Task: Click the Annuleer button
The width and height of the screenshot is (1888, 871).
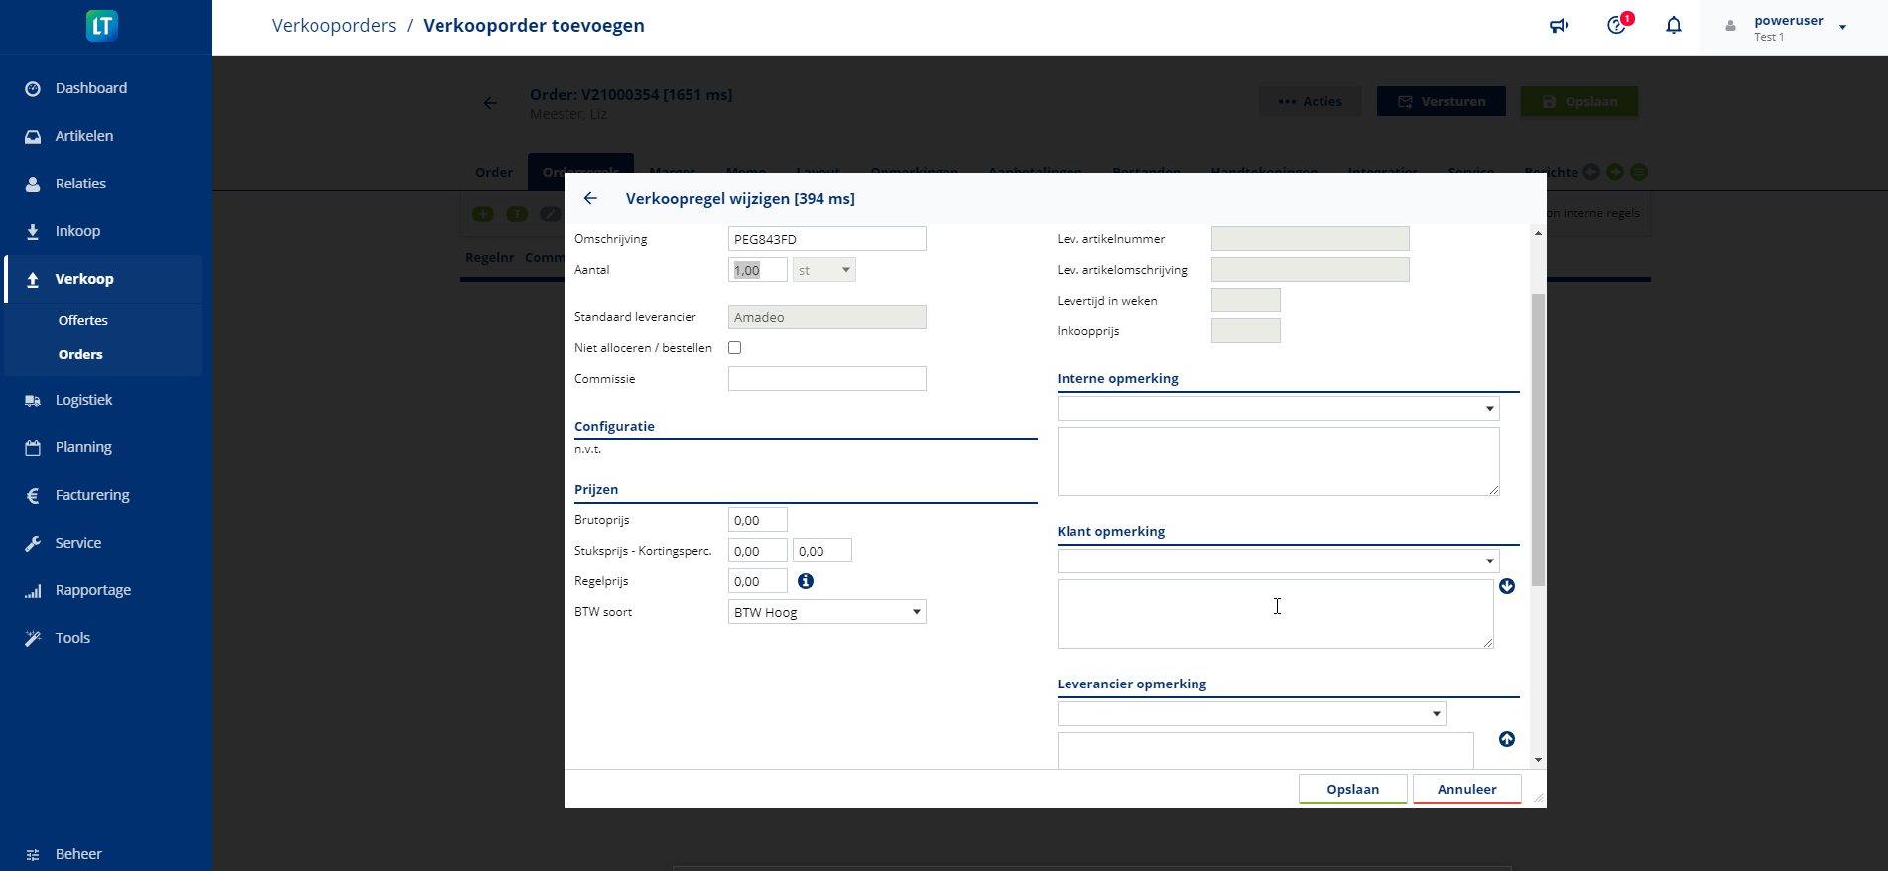Action: point(1466,789)
